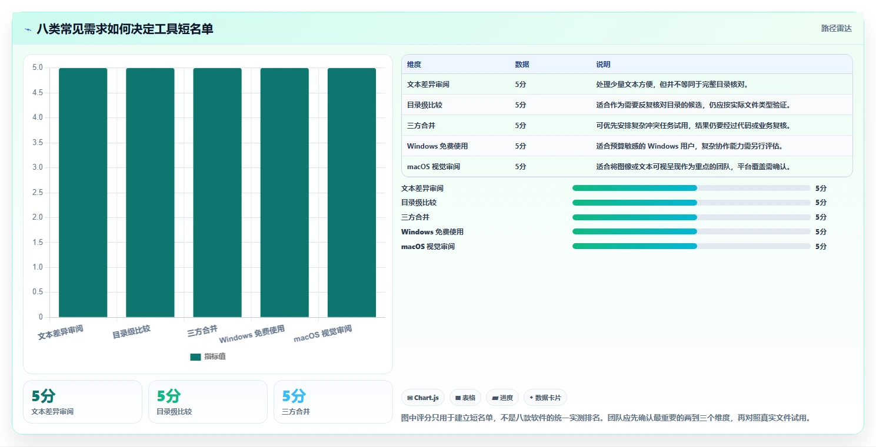Select the 进度 chip
The height and width of the screenshot is (447, 876).
coord(502,398)
